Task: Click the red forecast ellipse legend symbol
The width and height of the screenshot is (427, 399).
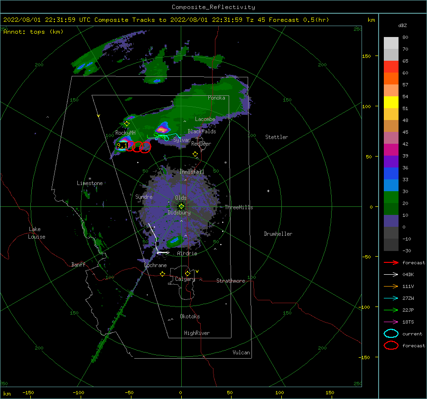Action: tap(391, 345)
